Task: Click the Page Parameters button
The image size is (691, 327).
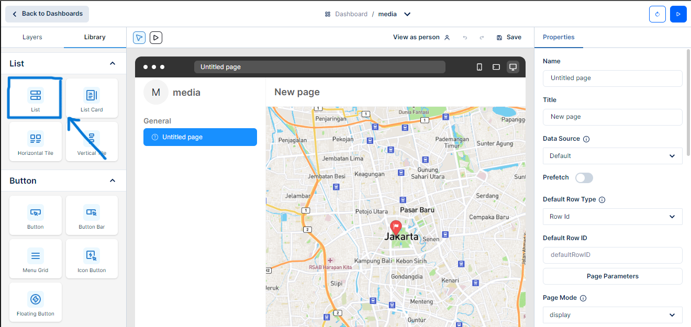Action: pos(612,276)
